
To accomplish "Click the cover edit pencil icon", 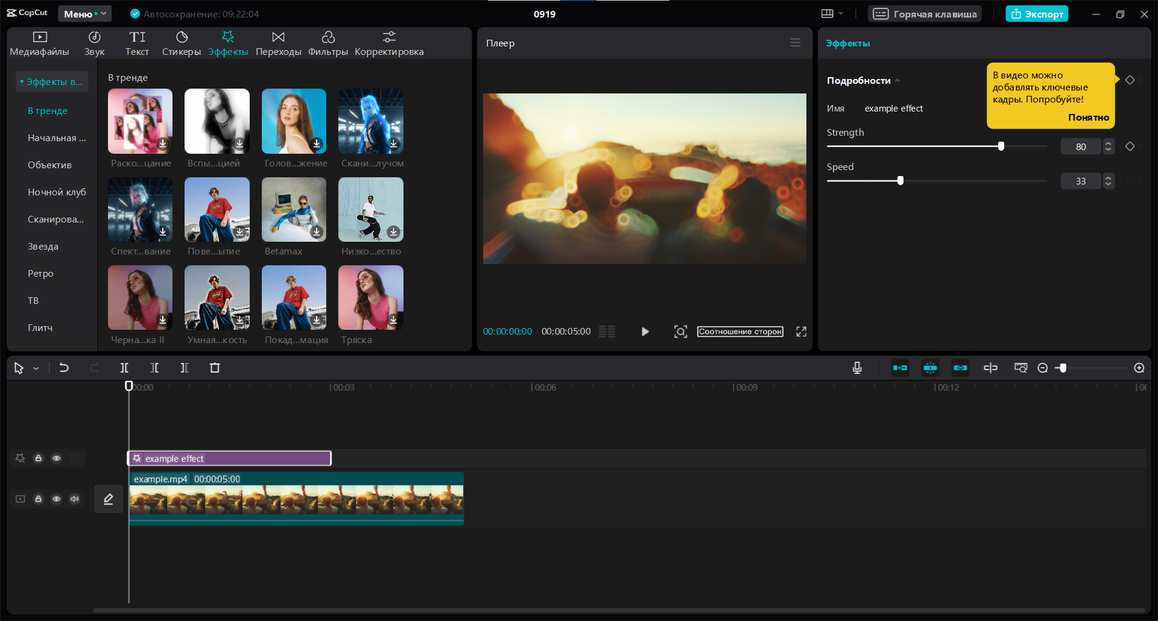I will click(x=109, y=499).
